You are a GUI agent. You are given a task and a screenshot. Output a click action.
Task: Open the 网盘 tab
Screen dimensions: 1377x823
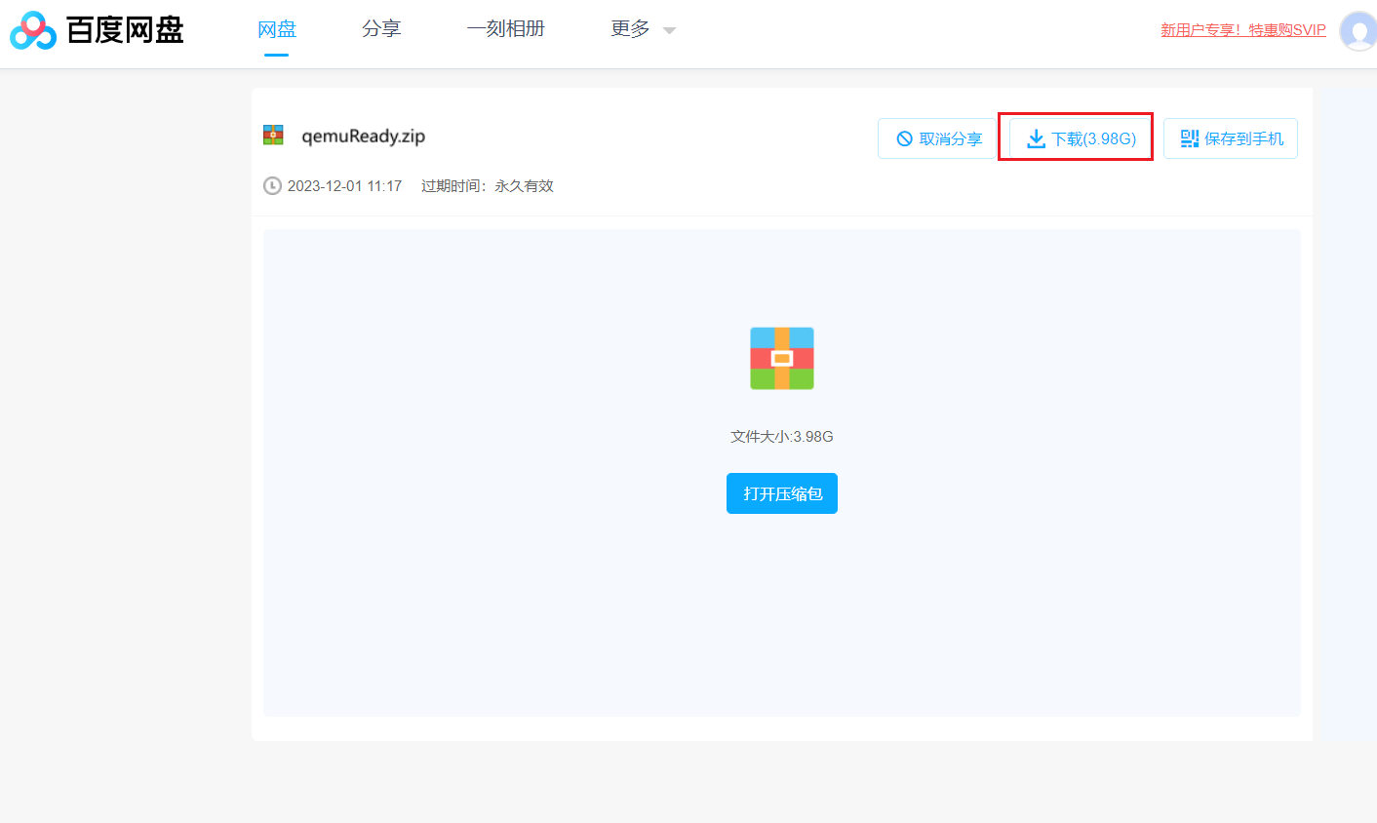(277, 29)
